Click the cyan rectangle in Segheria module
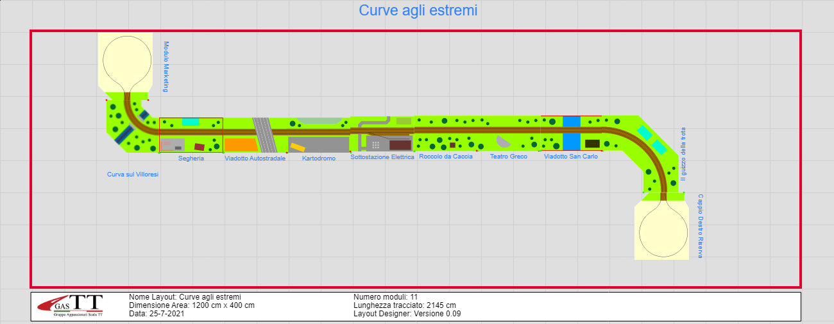Screen dimensions: 834x324 191,121
